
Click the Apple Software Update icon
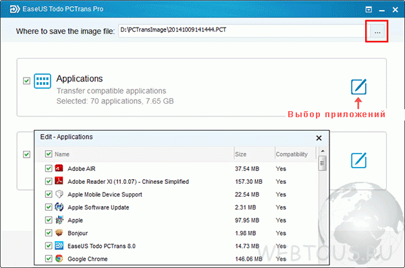tap(59, 207)
